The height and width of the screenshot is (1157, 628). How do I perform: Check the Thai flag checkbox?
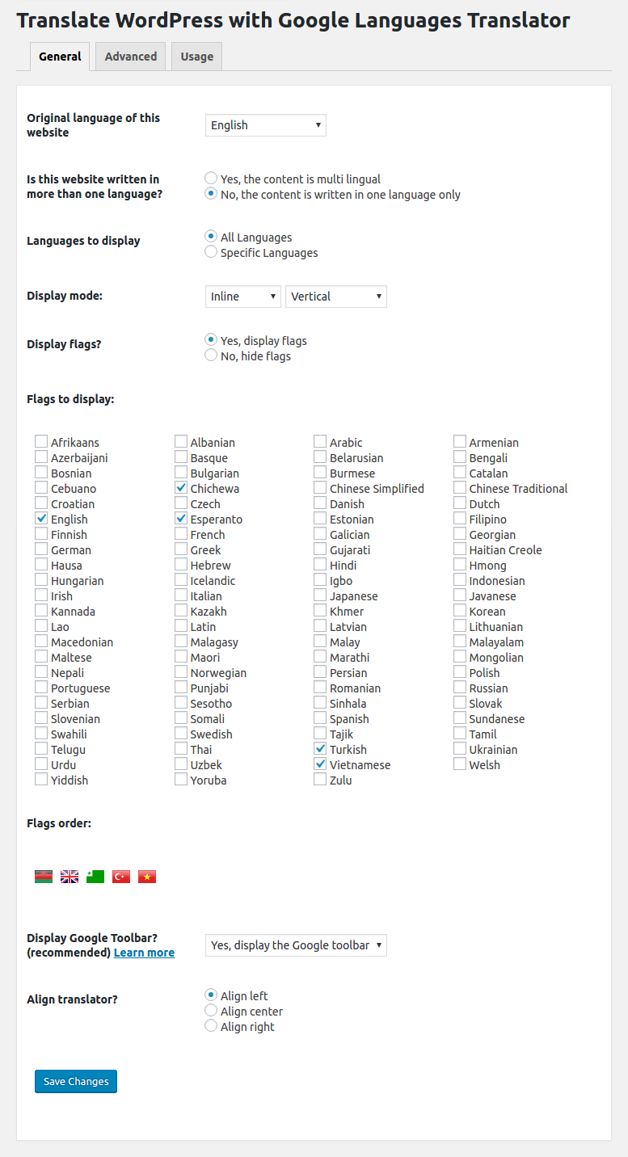point(181,749)
